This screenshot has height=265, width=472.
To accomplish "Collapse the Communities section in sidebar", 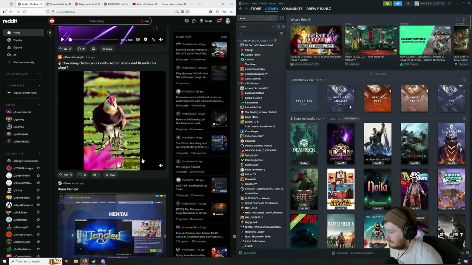I will point(39,153).
